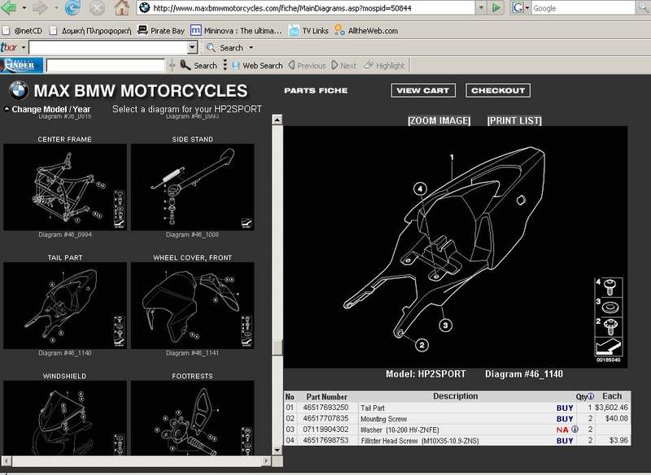Open the TV Links bookmark
Image resolution: width=651 pixels, height=475 pixels.
tap(308, 31)
